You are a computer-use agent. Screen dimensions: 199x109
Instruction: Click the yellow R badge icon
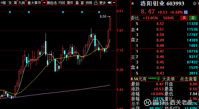click(x=133, y=4)
